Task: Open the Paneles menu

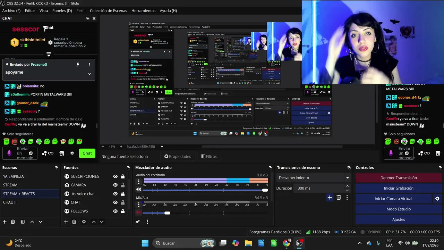Action: click(x=62, y=11)
